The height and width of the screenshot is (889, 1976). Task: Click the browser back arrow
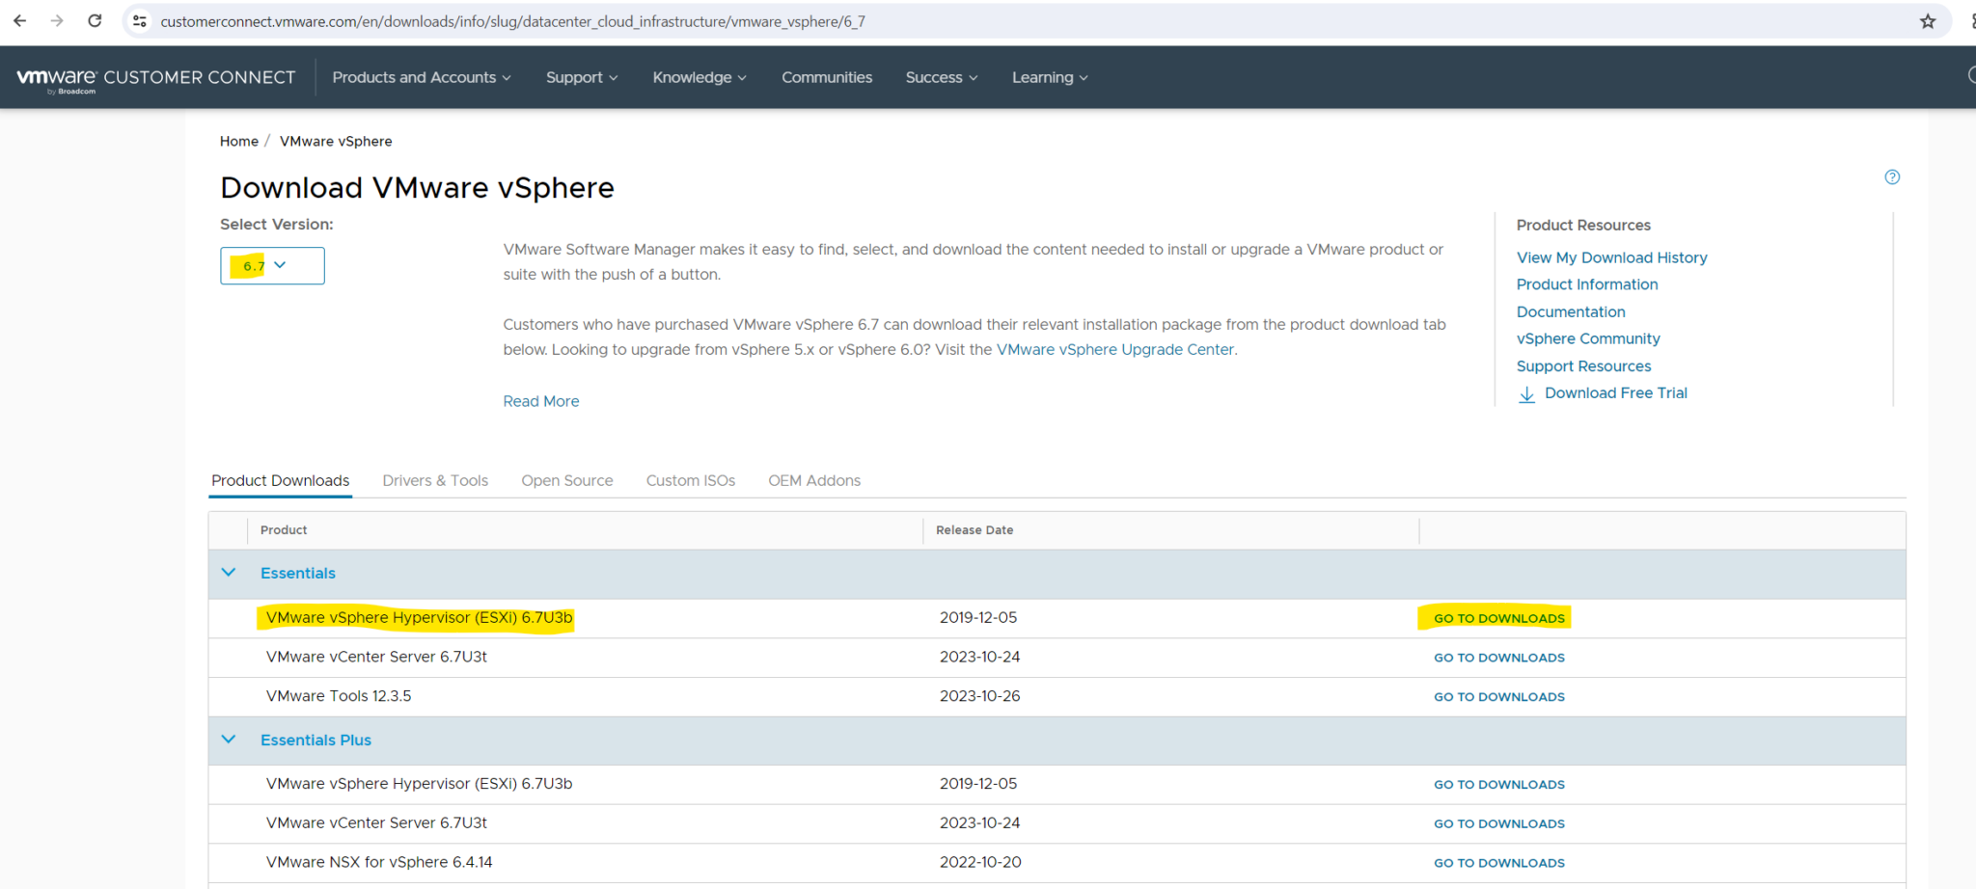tap(19, 20)
